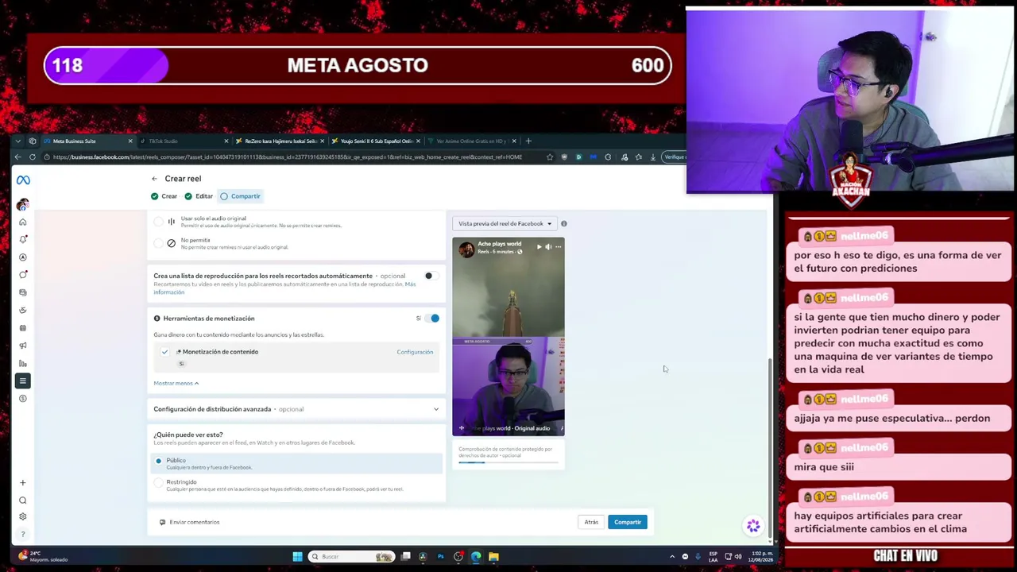1017x572 pixels.
Task: Open the Configuración link for monetization
Action: [415, 352]
